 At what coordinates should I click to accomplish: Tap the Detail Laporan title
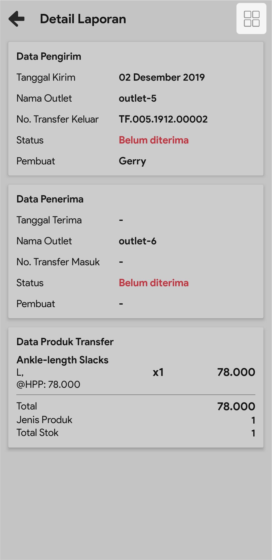(x=83, y=19)
